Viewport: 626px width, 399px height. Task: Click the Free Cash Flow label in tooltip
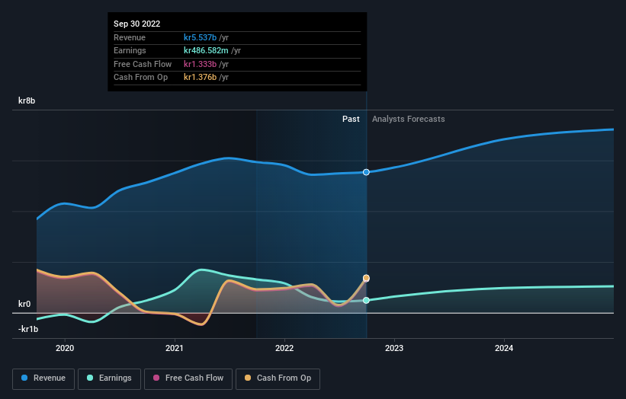tap(143, 64)
